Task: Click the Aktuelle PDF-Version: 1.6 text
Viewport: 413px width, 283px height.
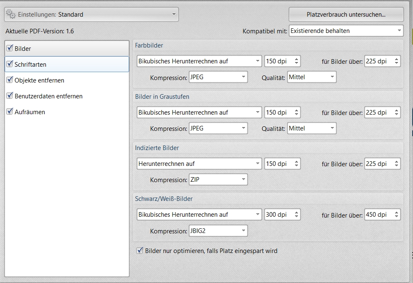Action: point(40,31)
